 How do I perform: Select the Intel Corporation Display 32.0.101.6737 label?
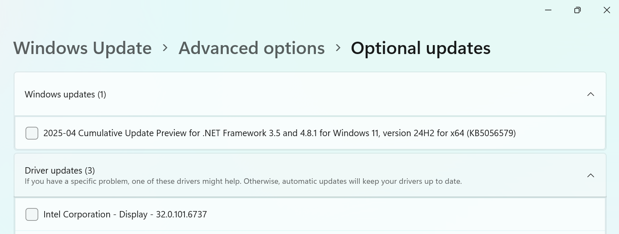[x=125, y=214]
